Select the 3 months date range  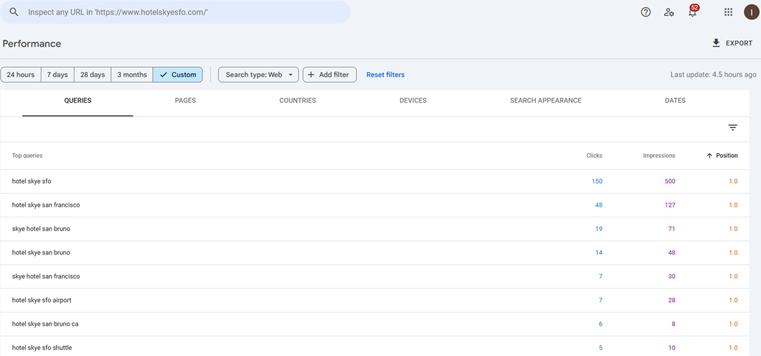pos(132,75)
